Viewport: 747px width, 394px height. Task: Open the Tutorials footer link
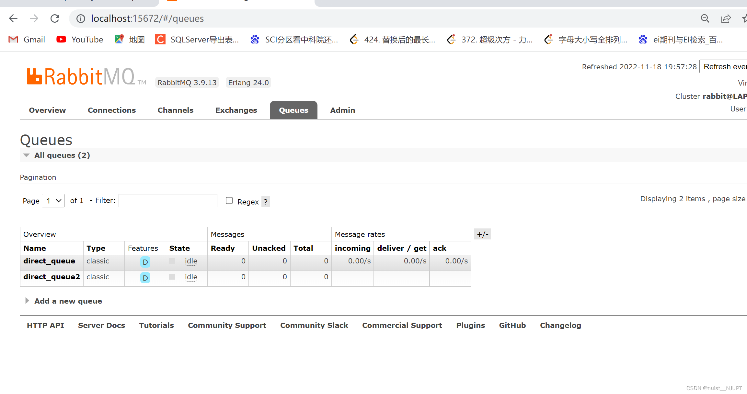[x=156, y=325]
